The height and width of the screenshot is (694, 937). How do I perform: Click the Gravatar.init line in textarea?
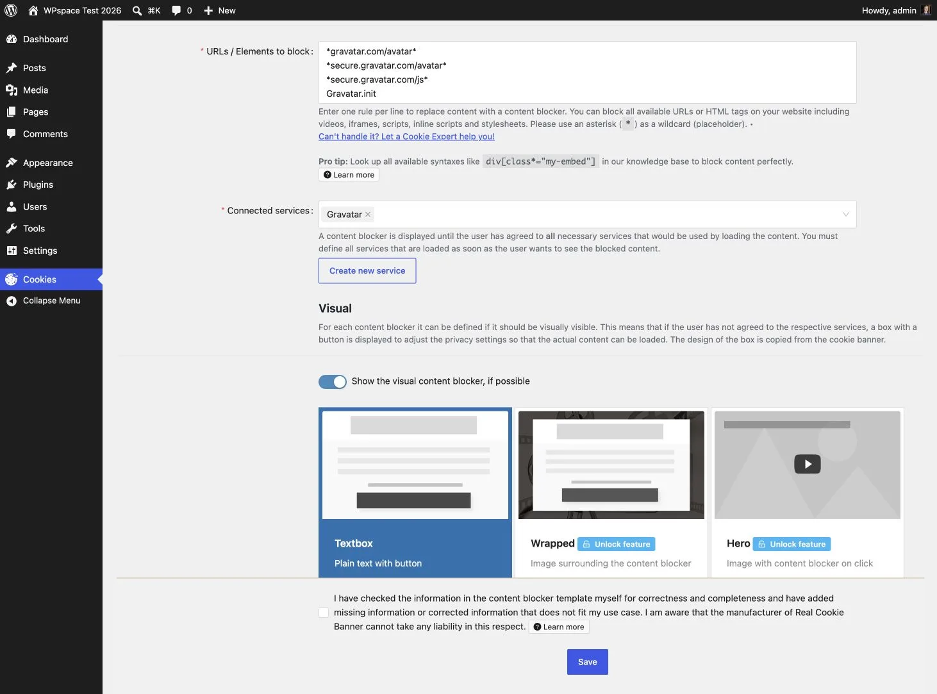click(351, 94)
